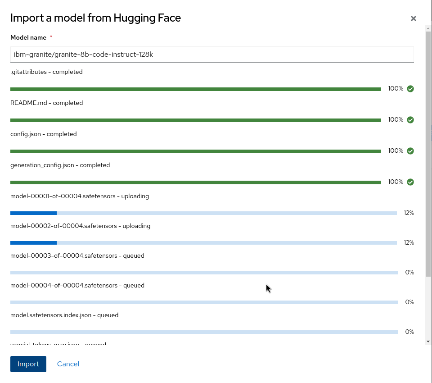Click the model-00003-of-00004 queued progress bar
The height and width of the screenshot is (383, 432).
click(x=204, y=273)
